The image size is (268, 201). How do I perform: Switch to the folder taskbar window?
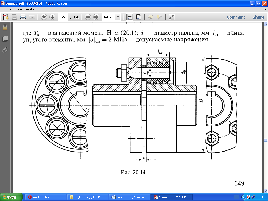click(88, 197)
